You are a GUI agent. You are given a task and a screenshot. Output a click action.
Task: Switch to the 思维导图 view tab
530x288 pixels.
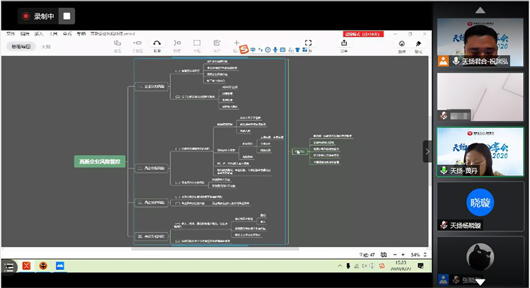pos(20,47)
